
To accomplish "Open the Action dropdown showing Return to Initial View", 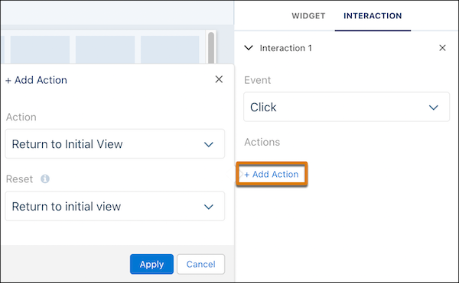I will (115, 144).
